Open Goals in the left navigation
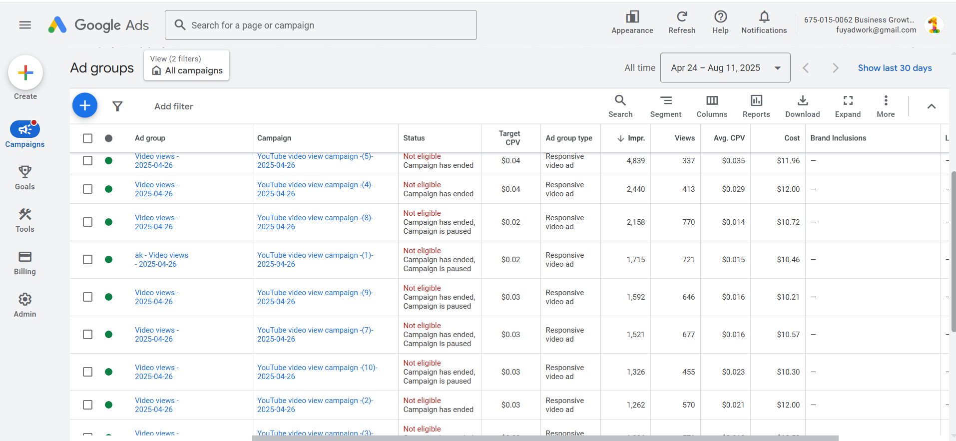The image size is (956, 441). (x=25, y=178)
